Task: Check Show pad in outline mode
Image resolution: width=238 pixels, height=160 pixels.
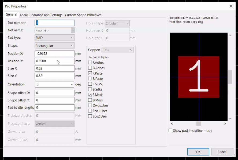Action: click(x=170, y=130)
